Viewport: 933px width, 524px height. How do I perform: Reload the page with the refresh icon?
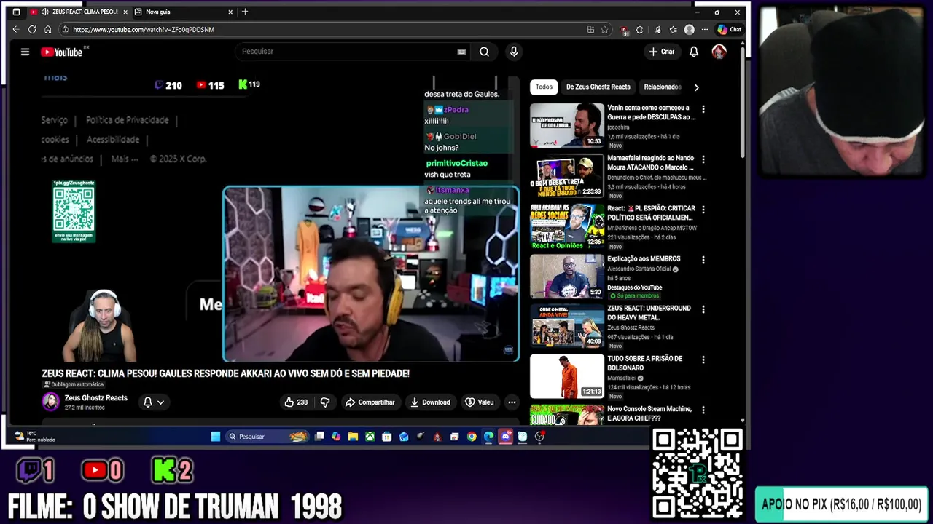(32, 29)
